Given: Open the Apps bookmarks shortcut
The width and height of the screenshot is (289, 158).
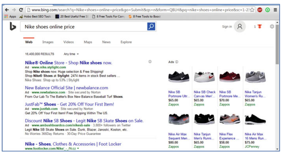Looking at the screenshot, I should [x=10, y=16].
